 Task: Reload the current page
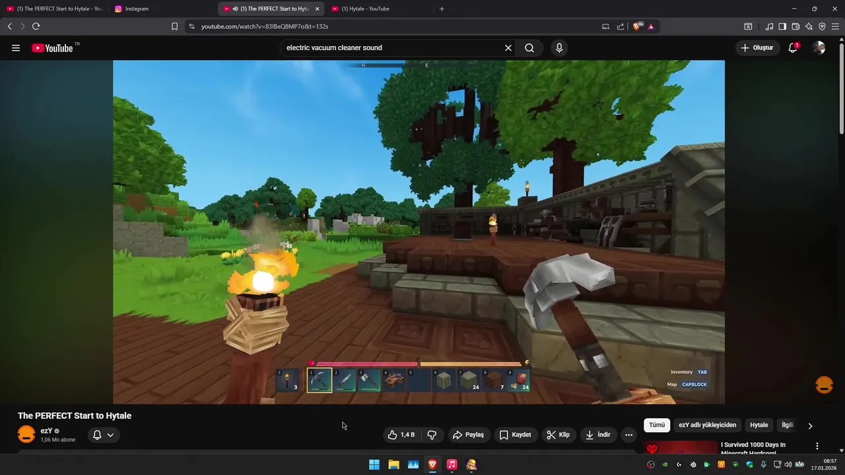click(x=36, y=26)
